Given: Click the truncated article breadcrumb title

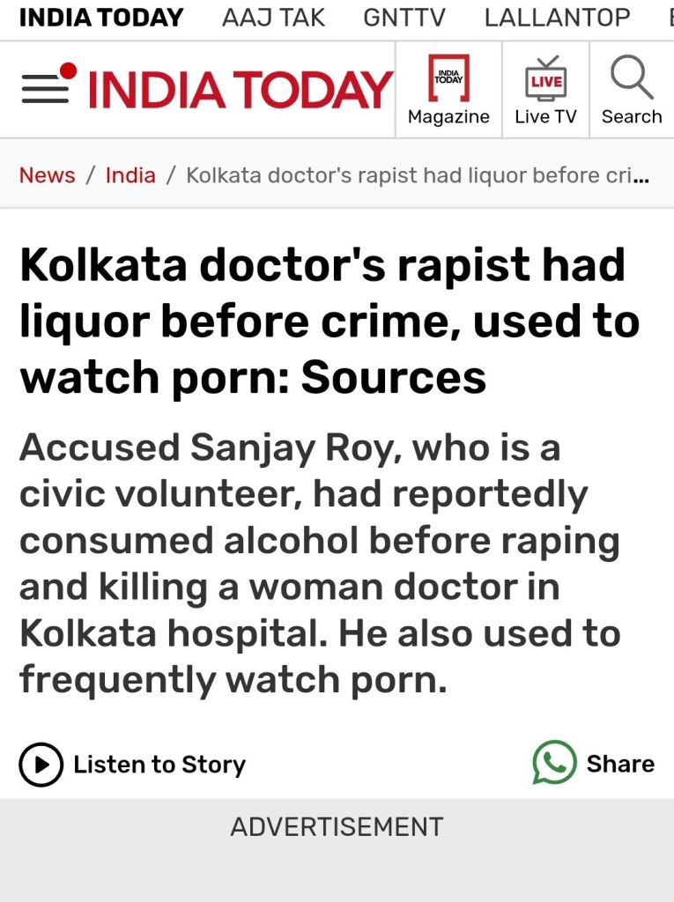Looking at the screenshot, I should [x=418, y=175].
